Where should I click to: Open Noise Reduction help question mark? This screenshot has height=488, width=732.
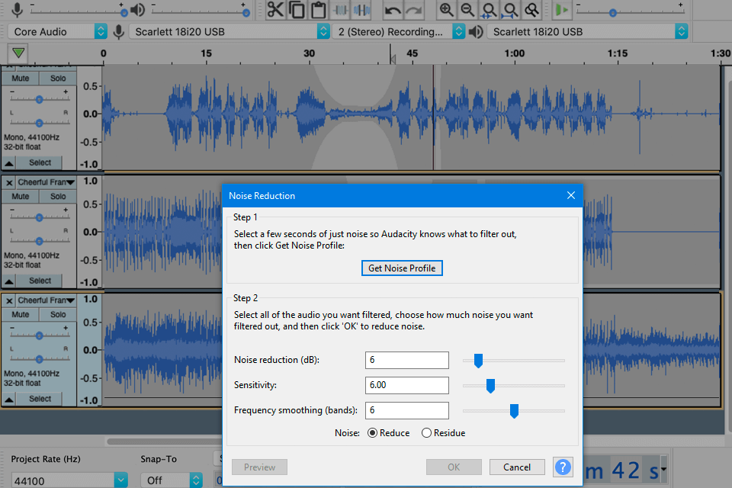click(x=563, y=467)
